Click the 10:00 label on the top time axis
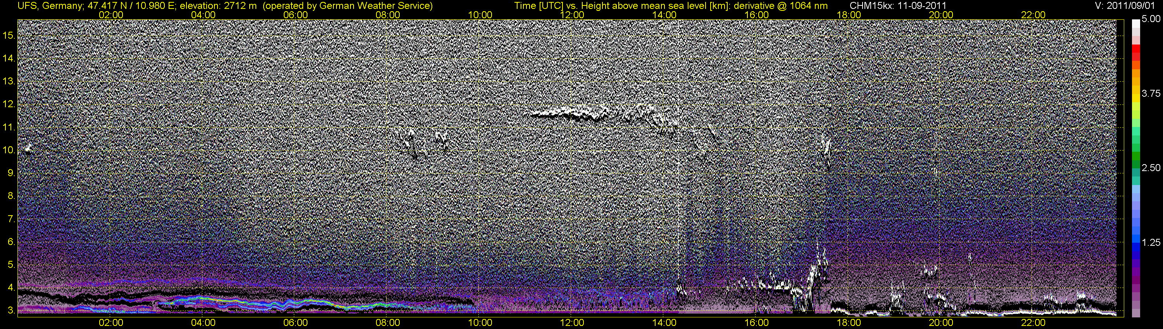 [x=480, y=15]
